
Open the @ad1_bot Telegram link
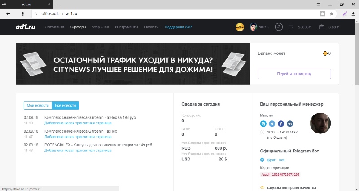coord(275,160)
